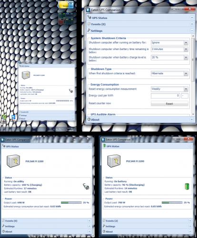The width and height of the screenshot is (197, 238).
Task: Click the "17 minutes" estimated runtime value
Action: tap(30, 188)
